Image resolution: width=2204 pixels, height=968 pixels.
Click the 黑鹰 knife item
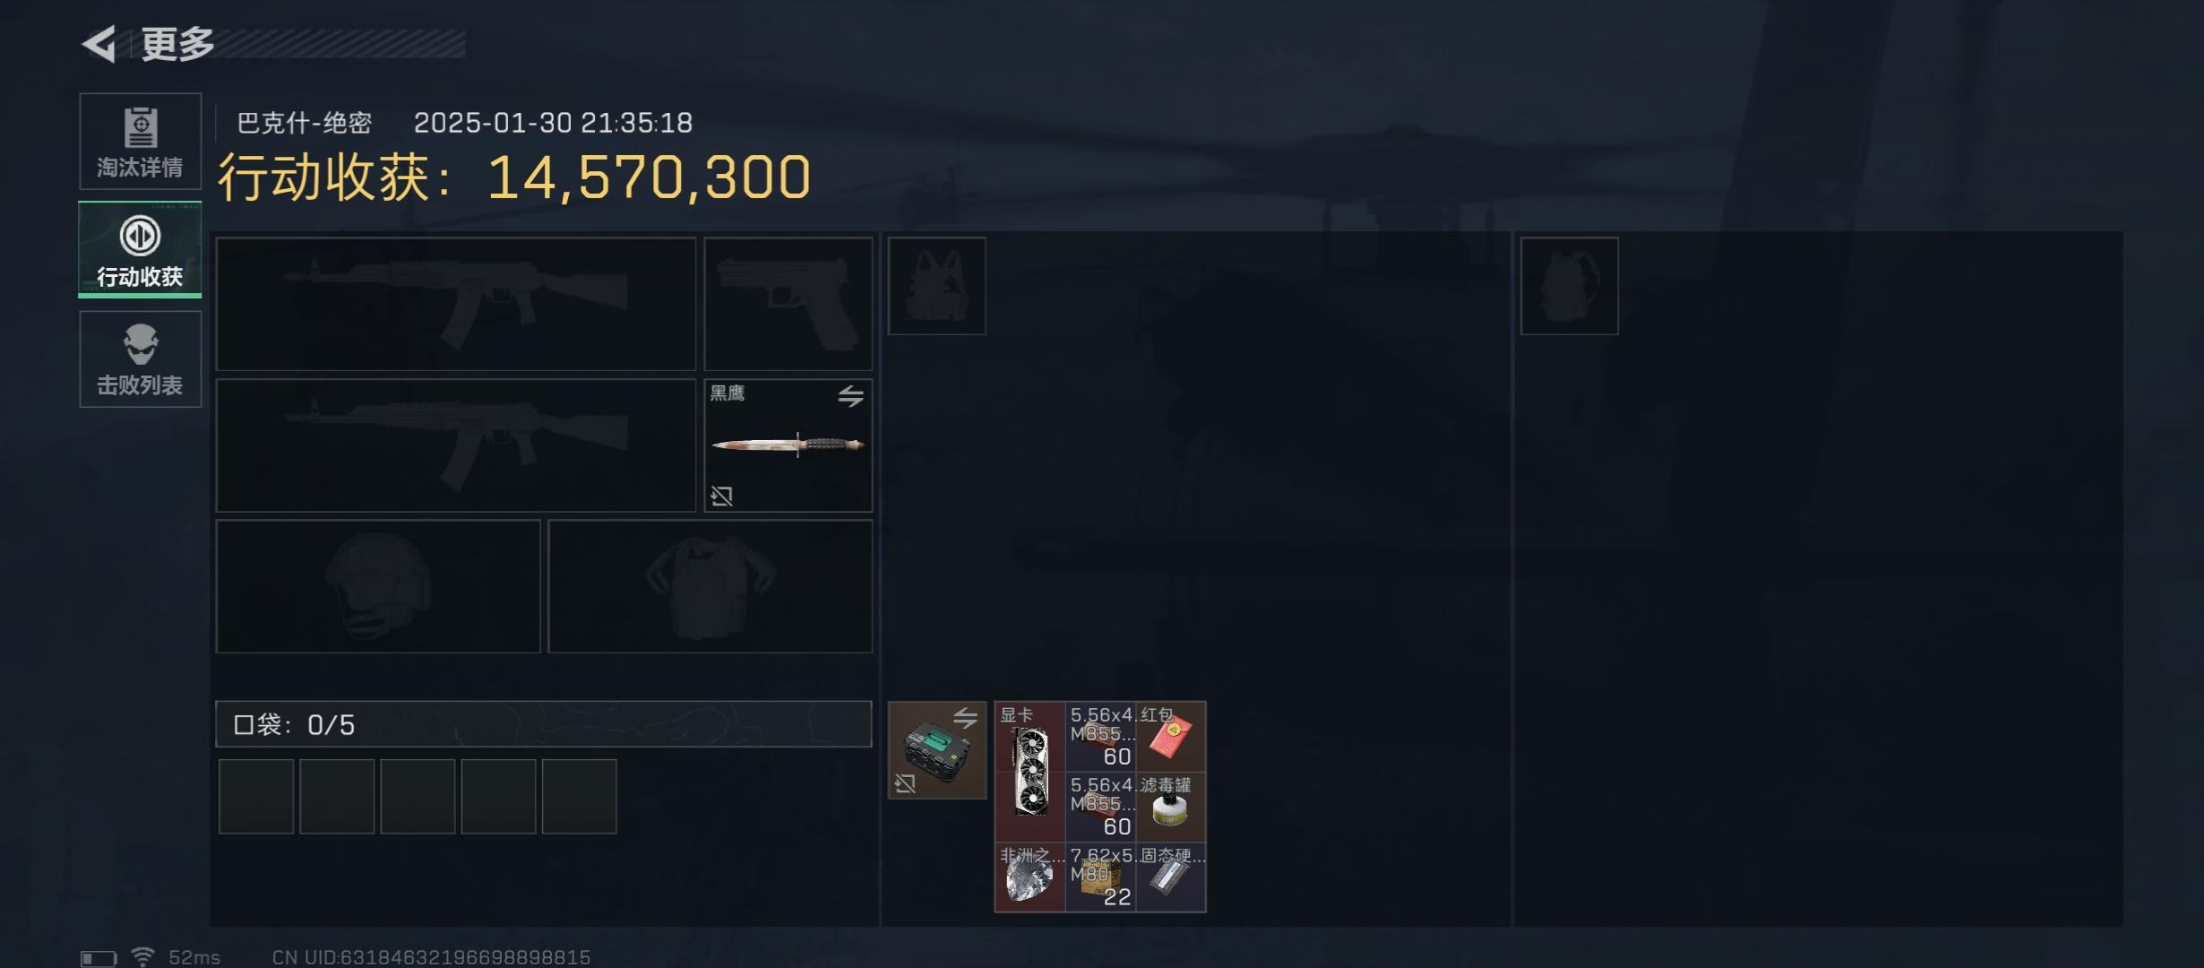coord(788,445)
